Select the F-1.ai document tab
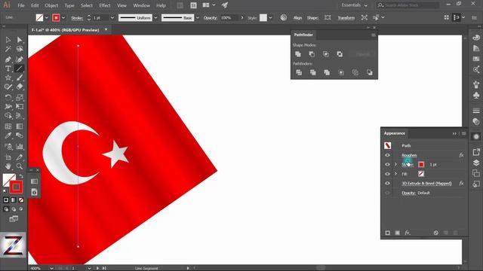 pyautogui.click(x=66, y=30)
